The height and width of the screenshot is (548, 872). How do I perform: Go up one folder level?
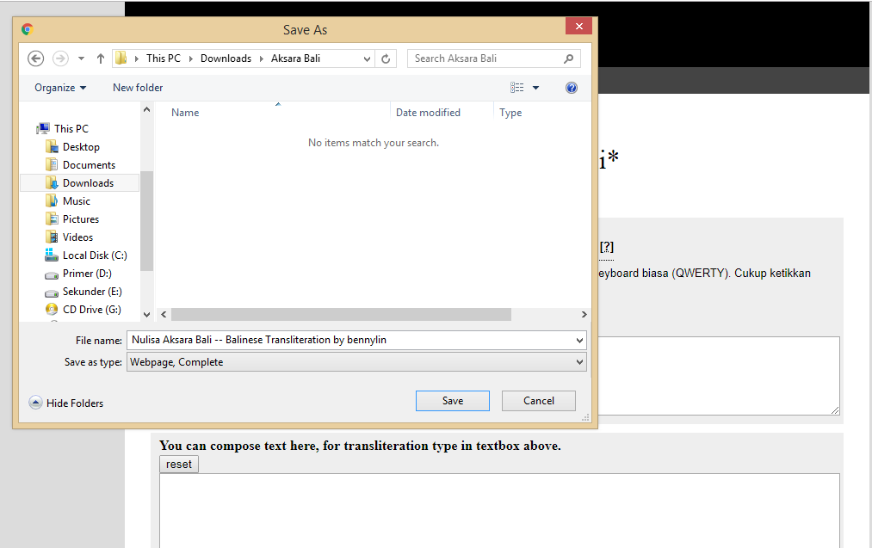[101, 58]
